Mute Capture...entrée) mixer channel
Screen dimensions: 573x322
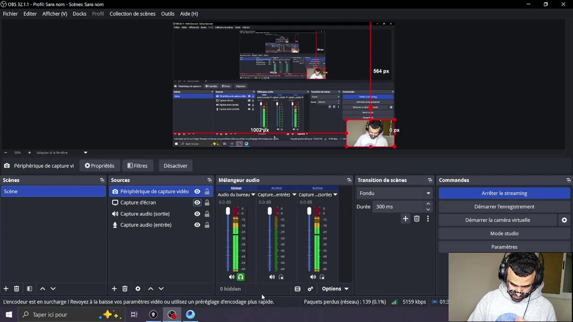tap(272, 277)
